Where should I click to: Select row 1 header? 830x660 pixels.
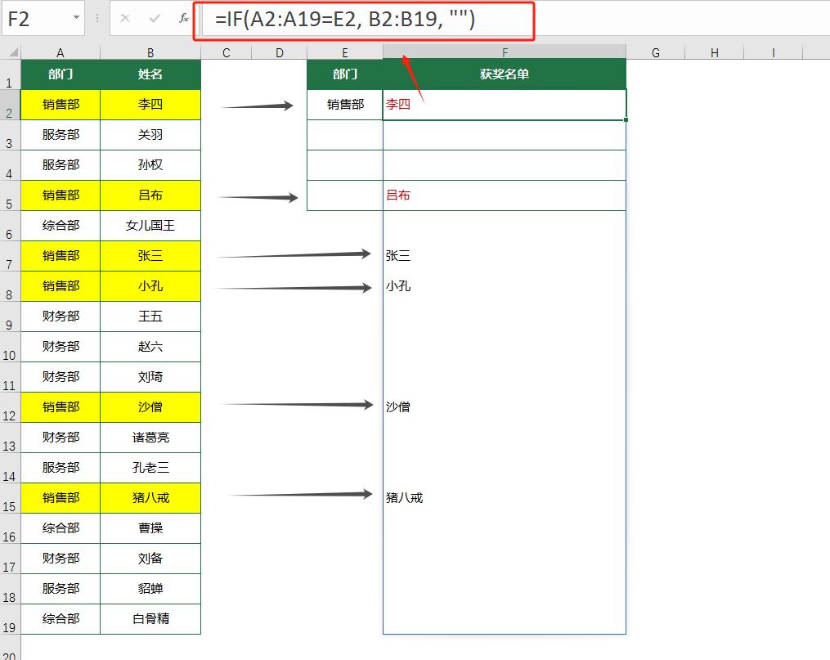pyautogui.click(x=10, y=74)
